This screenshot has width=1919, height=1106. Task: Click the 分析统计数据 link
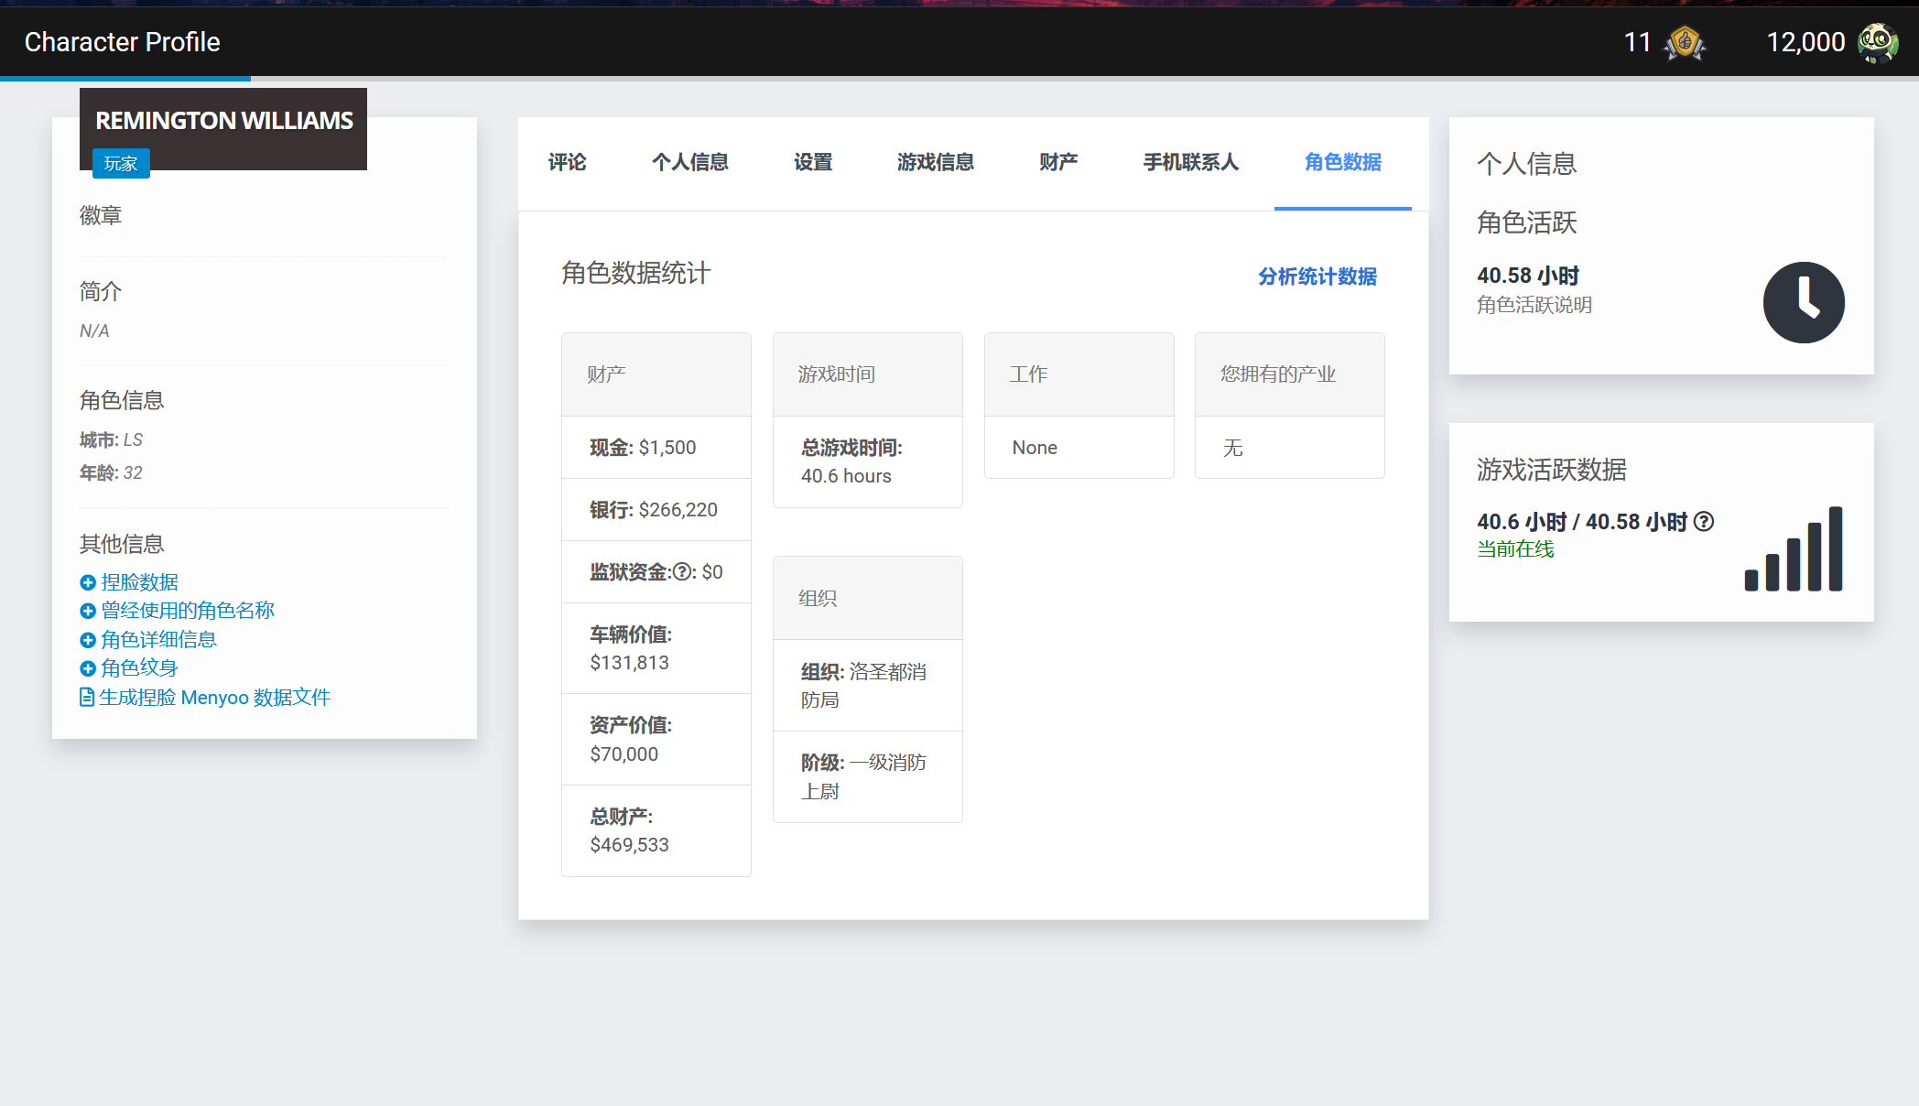pos(1317,276)
